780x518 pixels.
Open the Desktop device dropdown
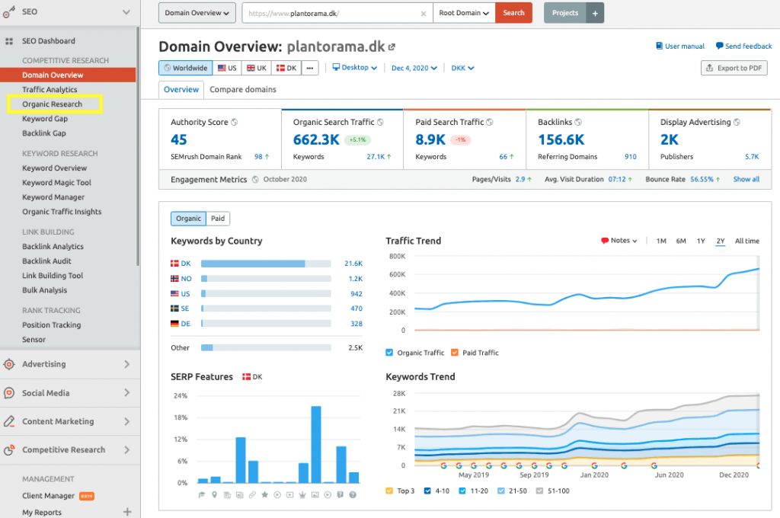(x=355, y=68)
